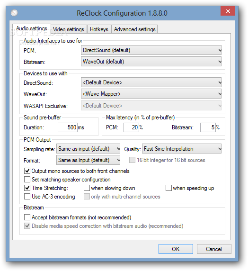The image size is (248, 271).
Task: Click the Audio Interfaces to use for heading
Action: point(53,41)
